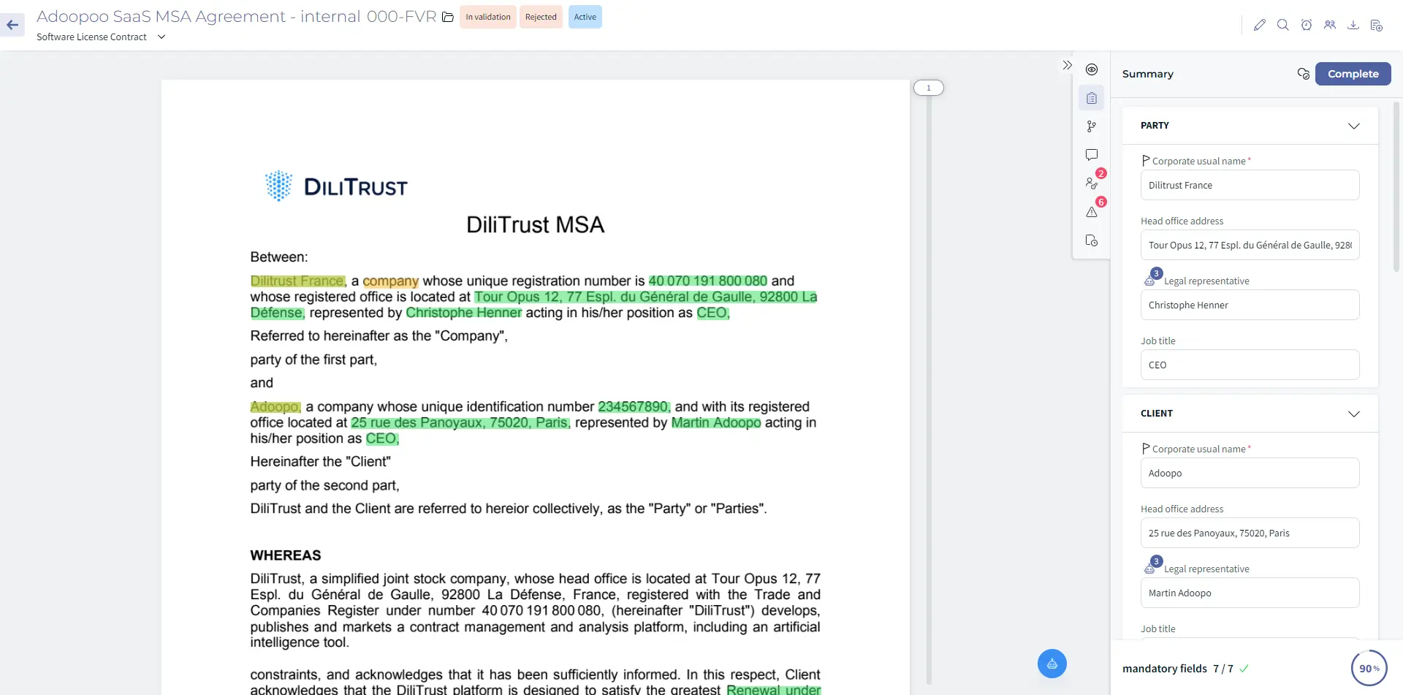1403x695 pixels.
Task: Go back using the left arrow
Action: pyautogui.click(x=12, y=25)
